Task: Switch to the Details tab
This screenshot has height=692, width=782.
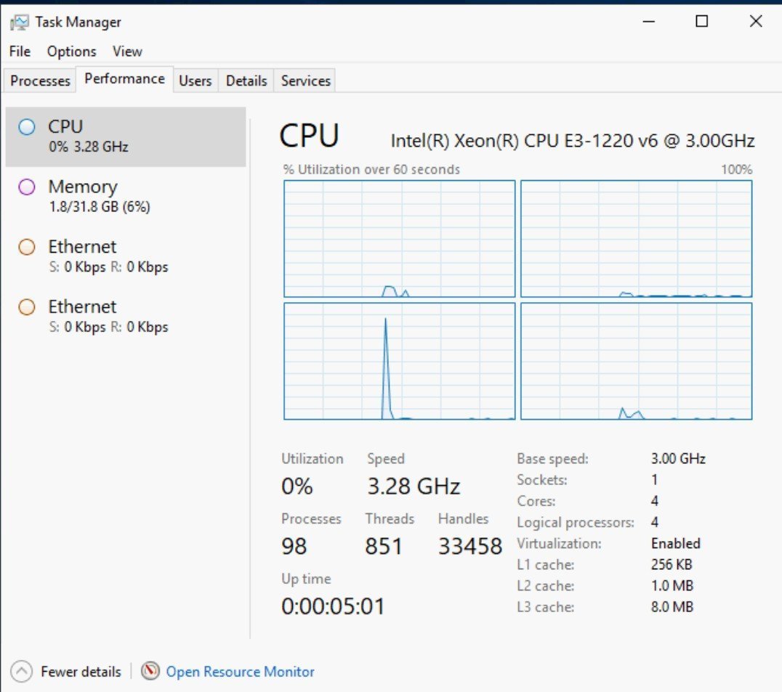Action: [246, 81]
